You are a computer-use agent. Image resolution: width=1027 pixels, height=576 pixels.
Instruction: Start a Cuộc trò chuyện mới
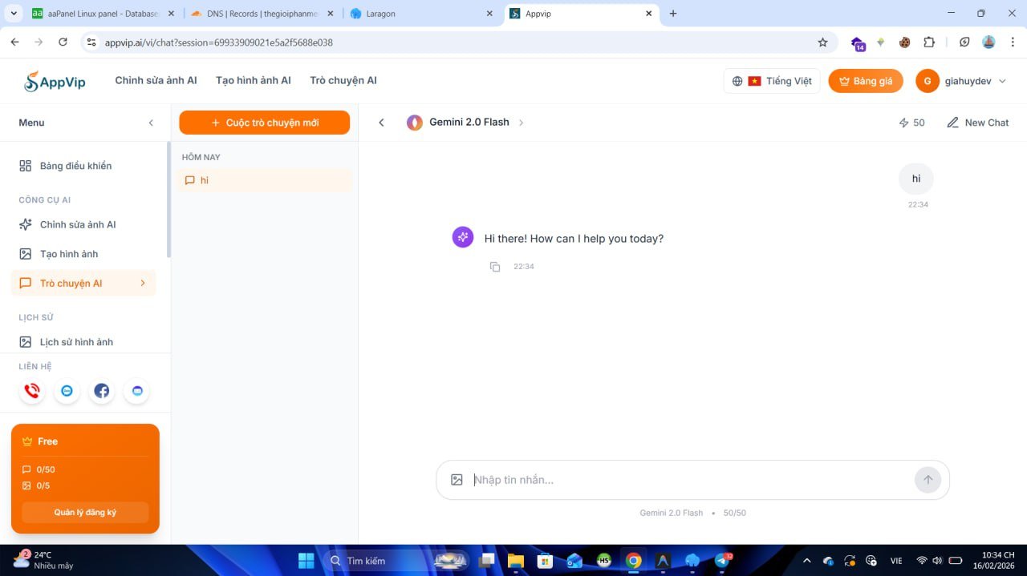[264, 122]
